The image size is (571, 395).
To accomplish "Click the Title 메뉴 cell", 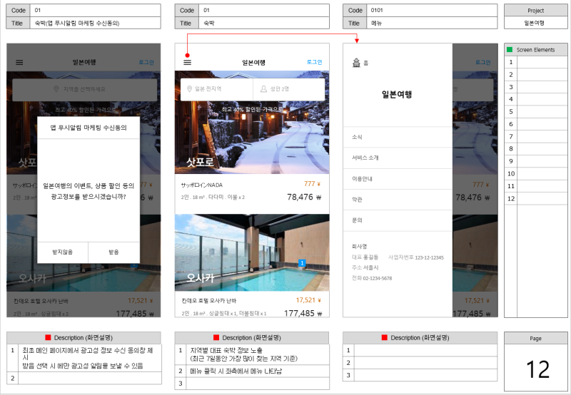I will (433, 23).
